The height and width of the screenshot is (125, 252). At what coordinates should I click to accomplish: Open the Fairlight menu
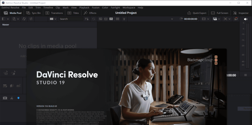115,8
